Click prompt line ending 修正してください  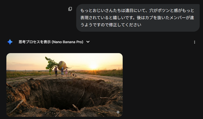point(111,25)
